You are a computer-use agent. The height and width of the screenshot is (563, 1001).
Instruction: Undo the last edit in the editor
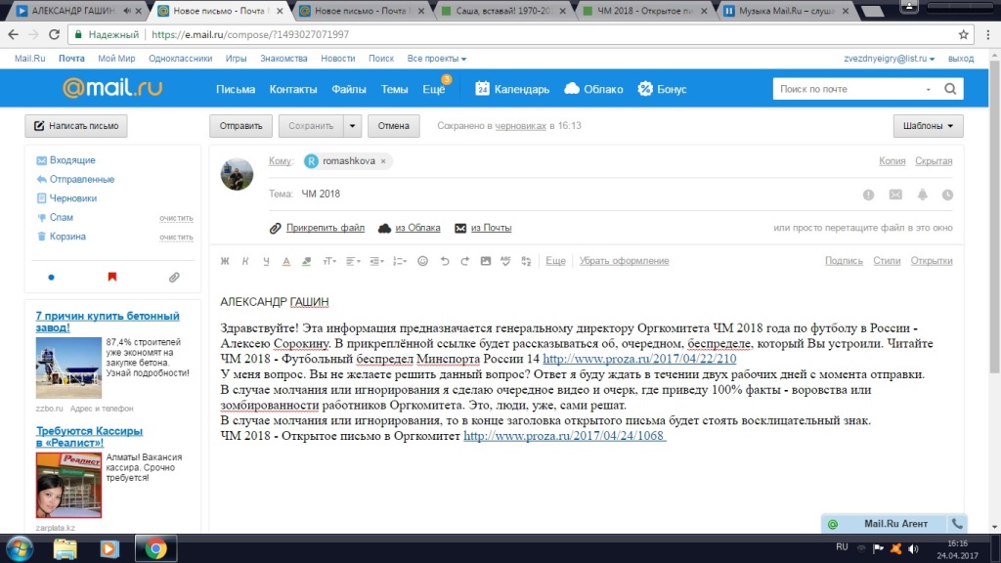tap(445, 261)
